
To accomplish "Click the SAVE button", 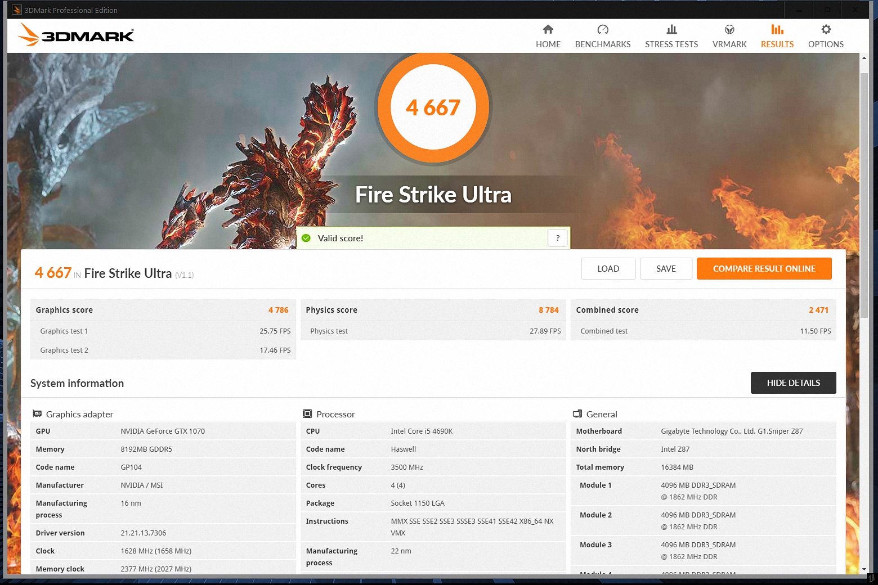I will point(666,268).
